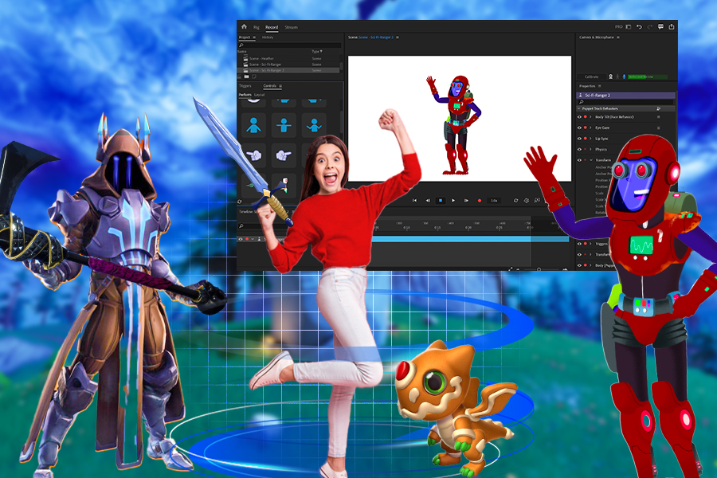The image size is (717, 478).
Task: Hide the Eye Gaze behavior
Action: click(x=579, y=127)
